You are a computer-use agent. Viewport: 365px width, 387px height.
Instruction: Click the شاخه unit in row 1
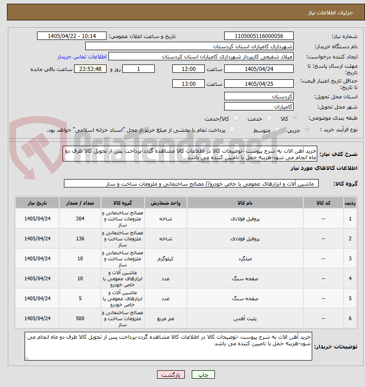tap(165, 219)
